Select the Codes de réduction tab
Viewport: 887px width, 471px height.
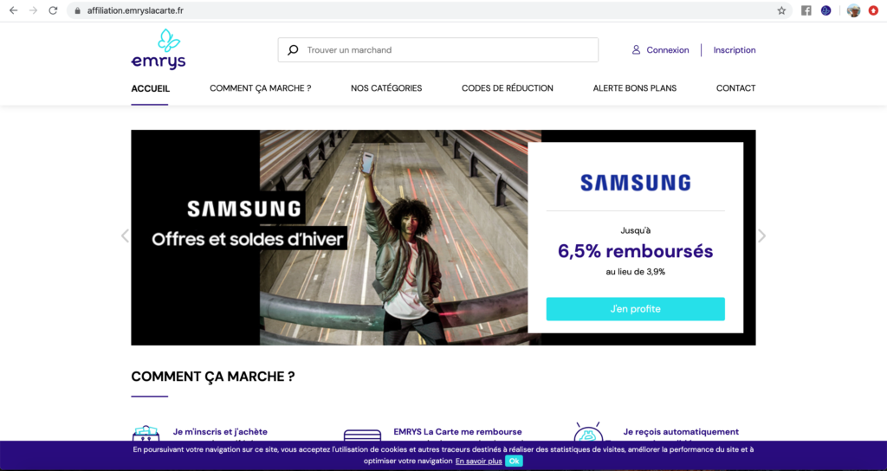coord(508,88)
